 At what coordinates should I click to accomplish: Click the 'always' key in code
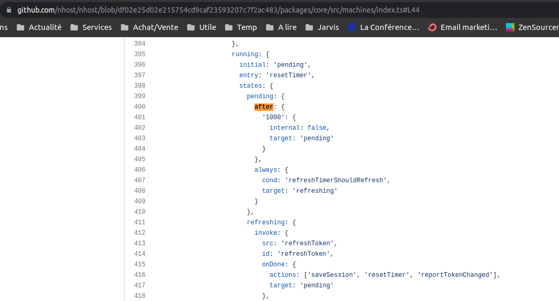[x=266, y=170]
